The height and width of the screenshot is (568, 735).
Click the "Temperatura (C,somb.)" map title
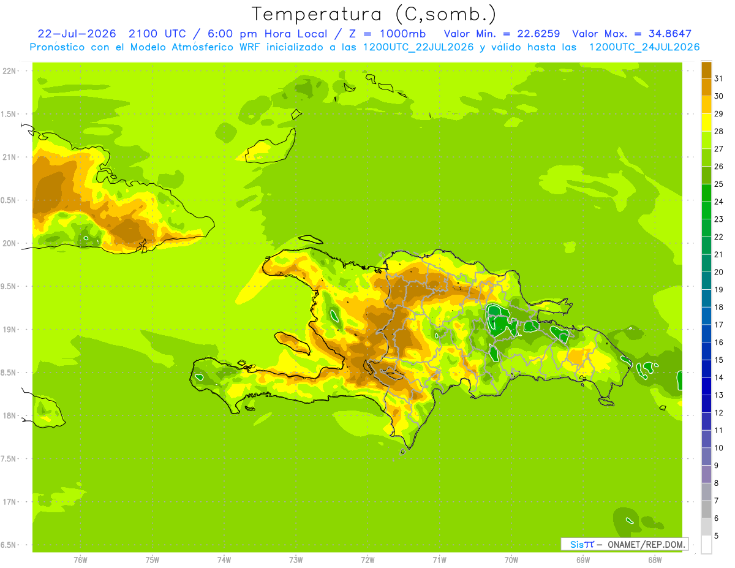click(x=374, y=13)
